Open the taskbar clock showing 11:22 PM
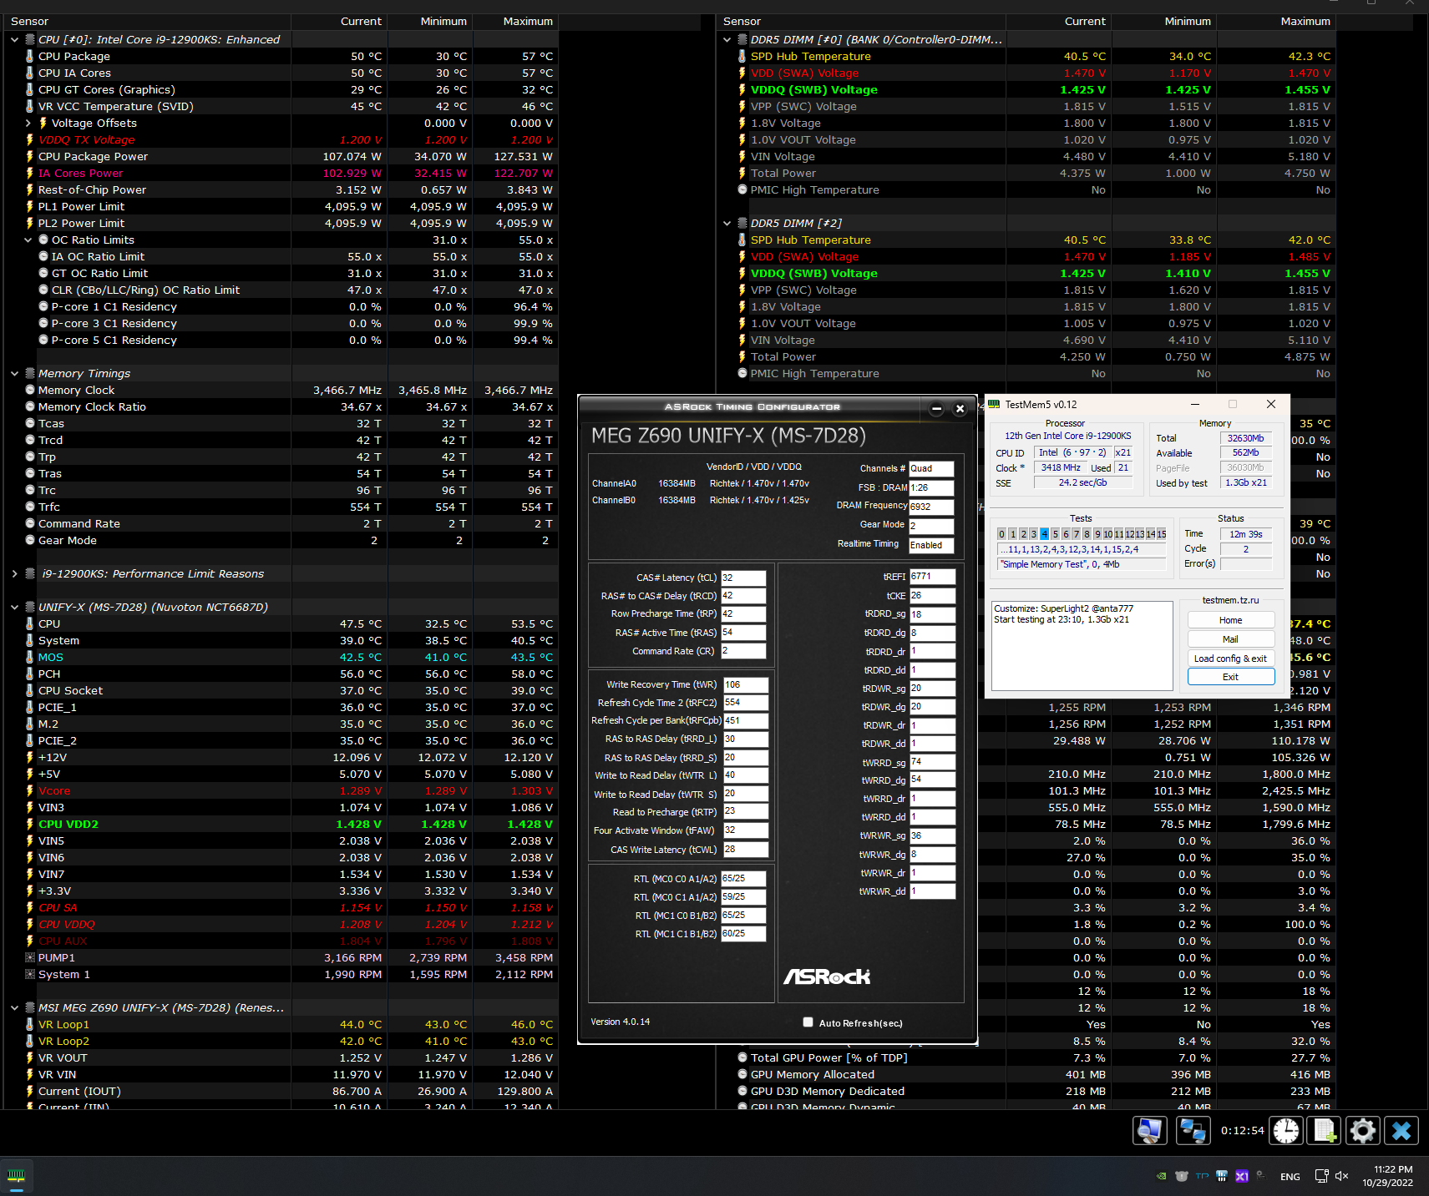The image size is (1429, 1196). click(1388, 1176)
